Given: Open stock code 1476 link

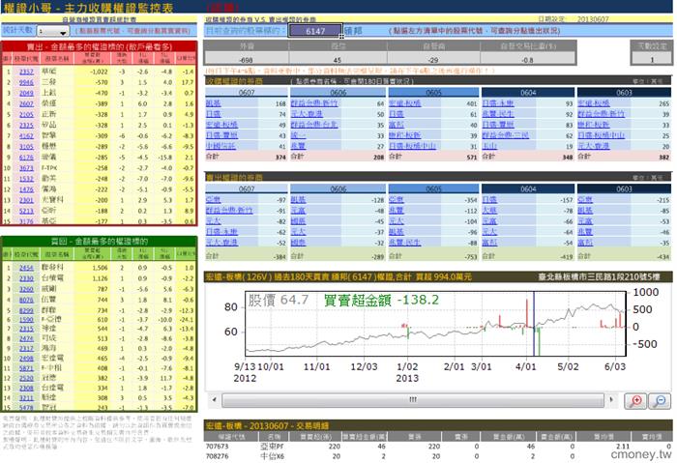Looking at the screenshot, I should tap(26, 189).
